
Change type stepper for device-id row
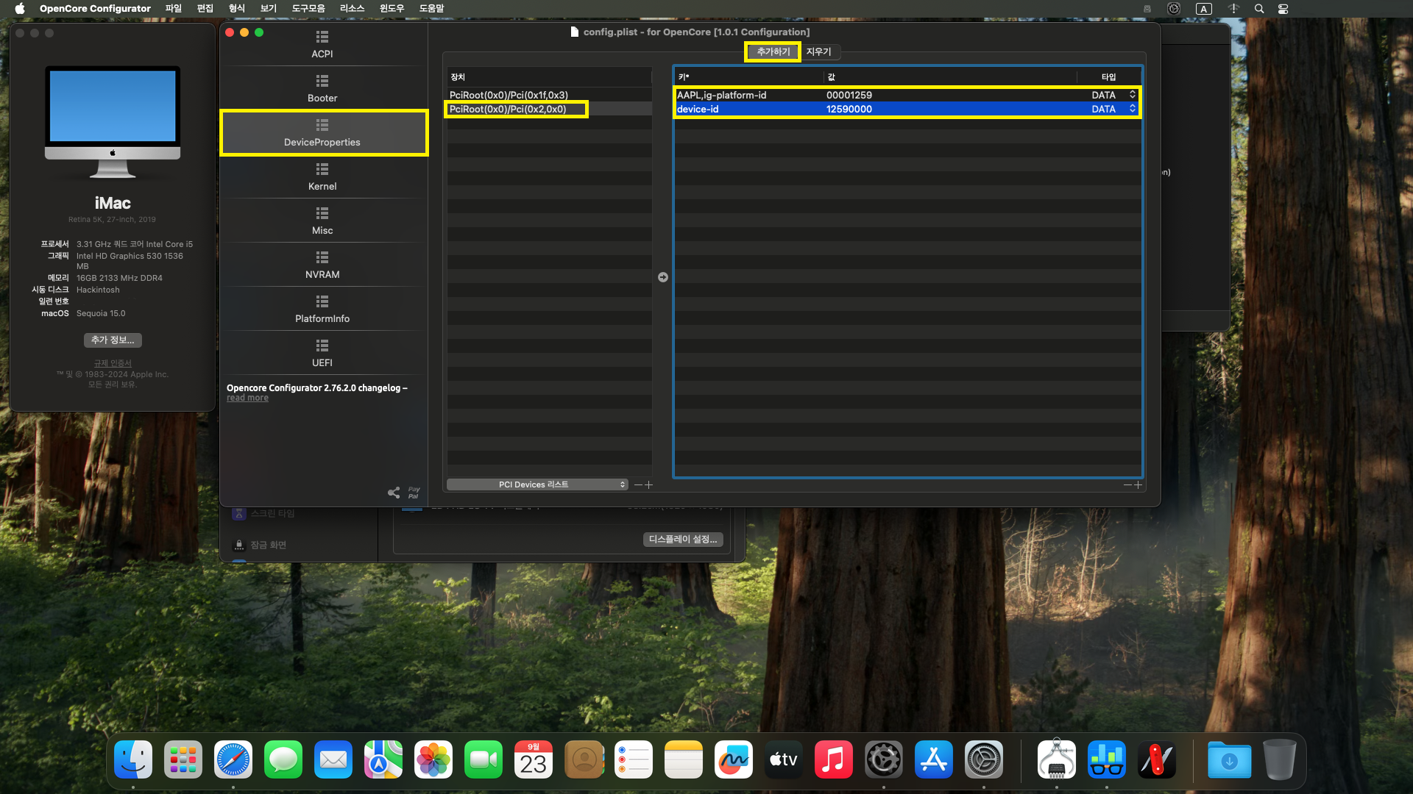[1133, 109]
